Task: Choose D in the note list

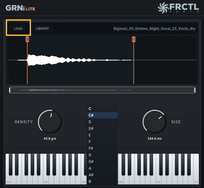Action: [x=102, y=122]
